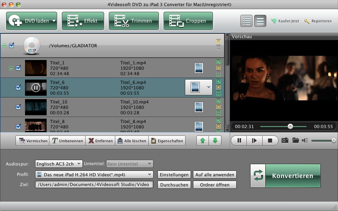The image size is (338, 211).
Task: Uncheck the Titel_6 checkbox
Action: pyautogui.click(x=18, y=87)
